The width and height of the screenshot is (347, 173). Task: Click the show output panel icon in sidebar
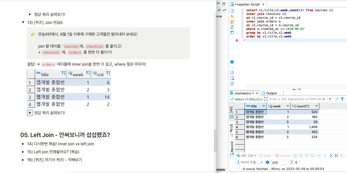pos(232,72)
